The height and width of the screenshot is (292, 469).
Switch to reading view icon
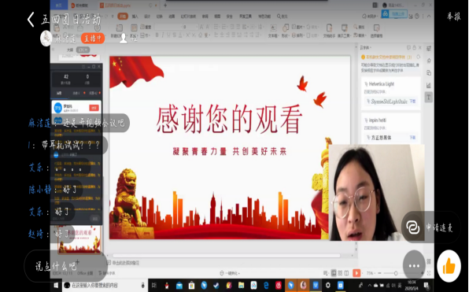(x=346, y=273)
